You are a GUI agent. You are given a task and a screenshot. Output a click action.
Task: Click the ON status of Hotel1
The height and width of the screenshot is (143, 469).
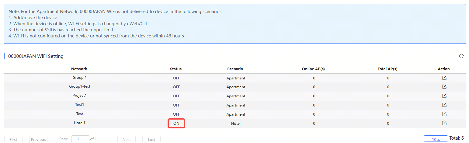pos(176,123)
